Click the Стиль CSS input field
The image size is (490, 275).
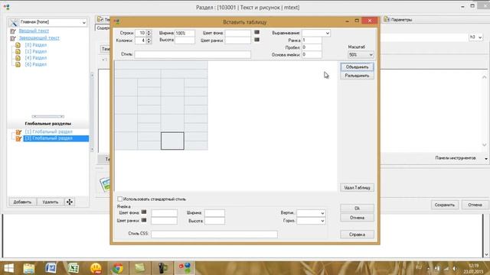(x=214, y=235)
